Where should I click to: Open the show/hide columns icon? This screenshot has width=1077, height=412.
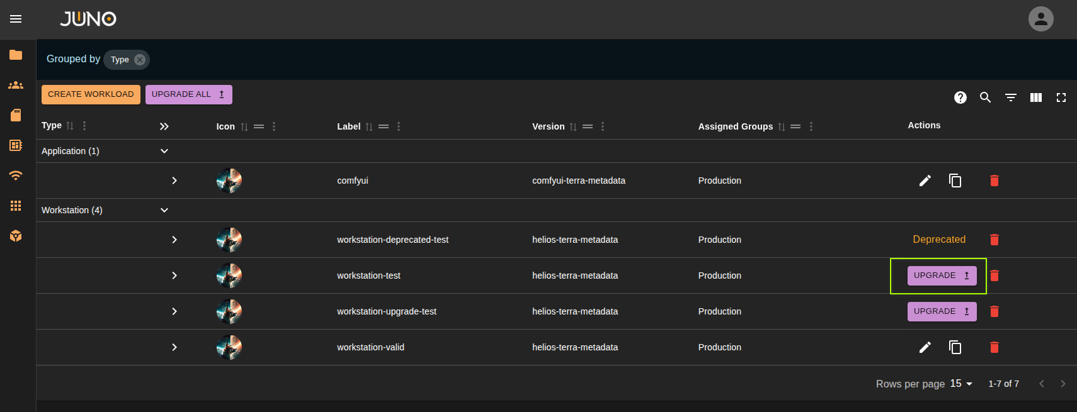tap(1035, 97)
